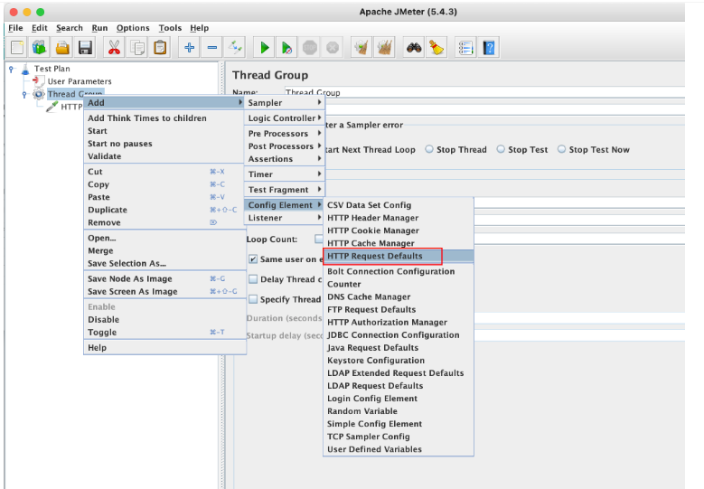Click the Copy toolbar icon
This screenshot has height=489, width=704.
137,47
